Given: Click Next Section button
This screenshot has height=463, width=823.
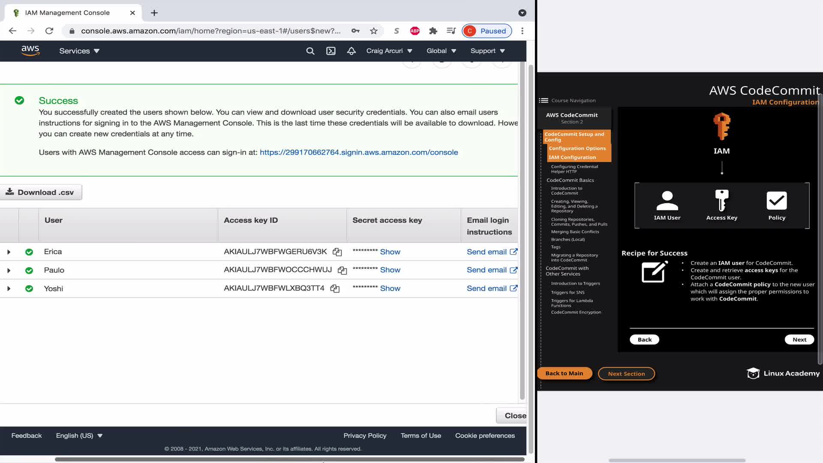Looking at the screenshot, I should tap(626, 374).
